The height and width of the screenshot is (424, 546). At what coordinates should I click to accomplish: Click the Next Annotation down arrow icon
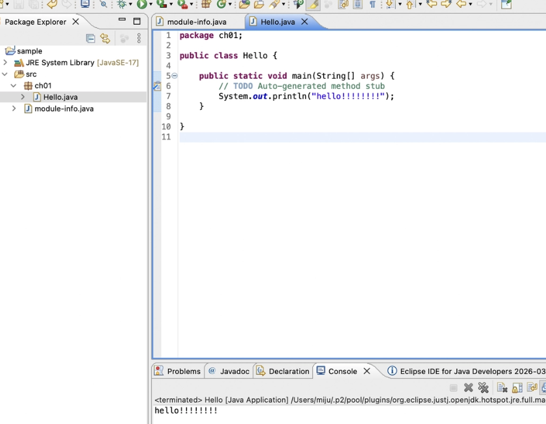point(390,4)
